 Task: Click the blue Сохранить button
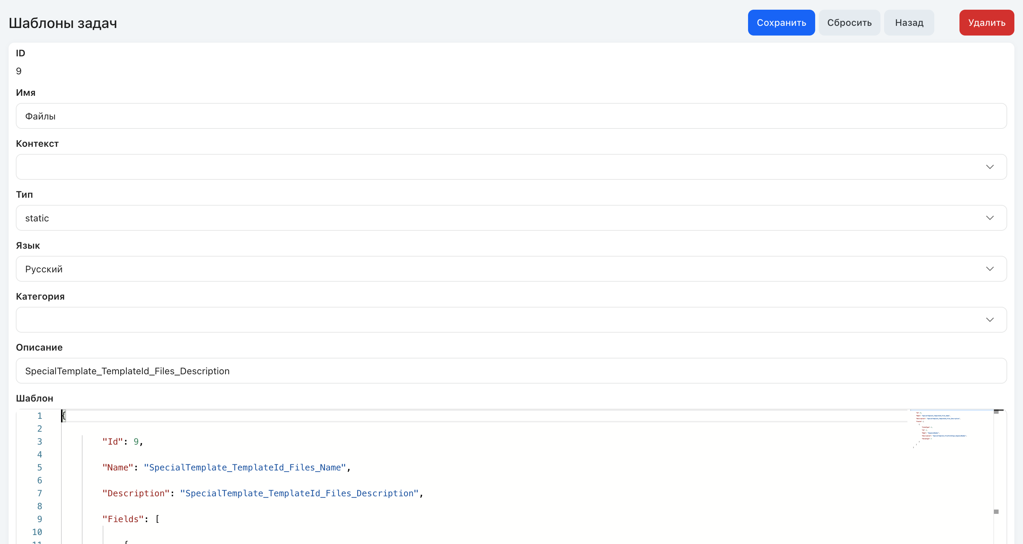781,23
